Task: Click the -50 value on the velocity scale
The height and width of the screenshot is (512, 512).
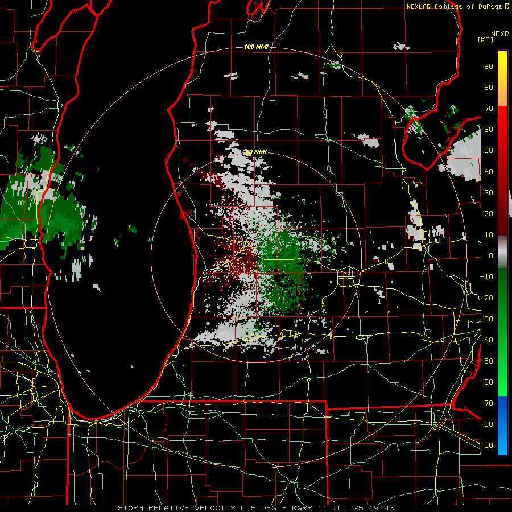Action: point(486,361)
